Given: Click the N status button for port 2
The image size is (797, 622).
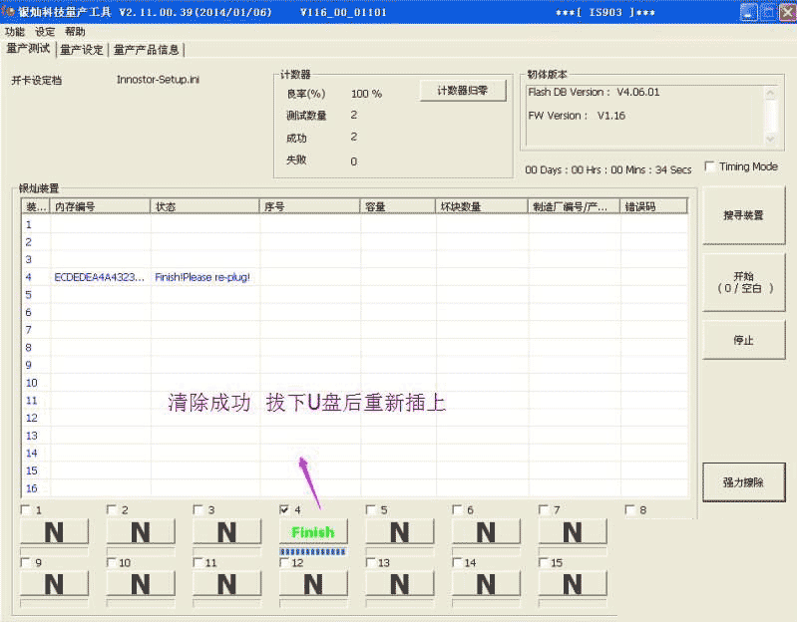Looking at the screenshot, I should click(141, 532).
